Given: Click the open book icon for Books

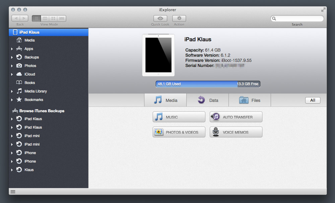Looking at the screenshot, I should (19, 82).
